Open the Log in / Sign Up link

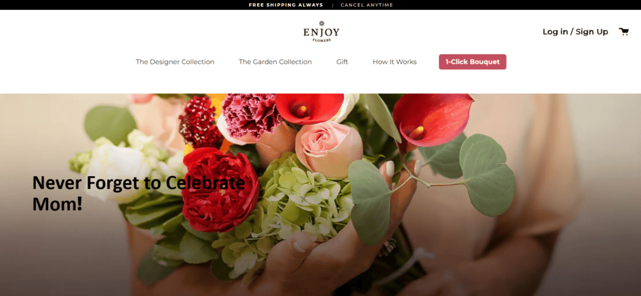pos(575,31)
